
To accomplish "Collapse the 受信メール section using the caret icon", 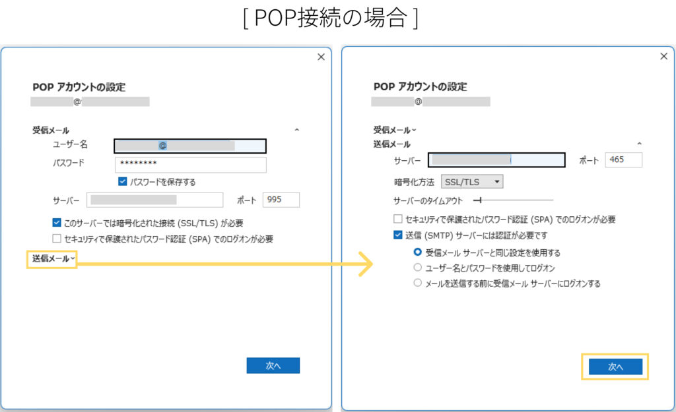I will coord(296,131).
